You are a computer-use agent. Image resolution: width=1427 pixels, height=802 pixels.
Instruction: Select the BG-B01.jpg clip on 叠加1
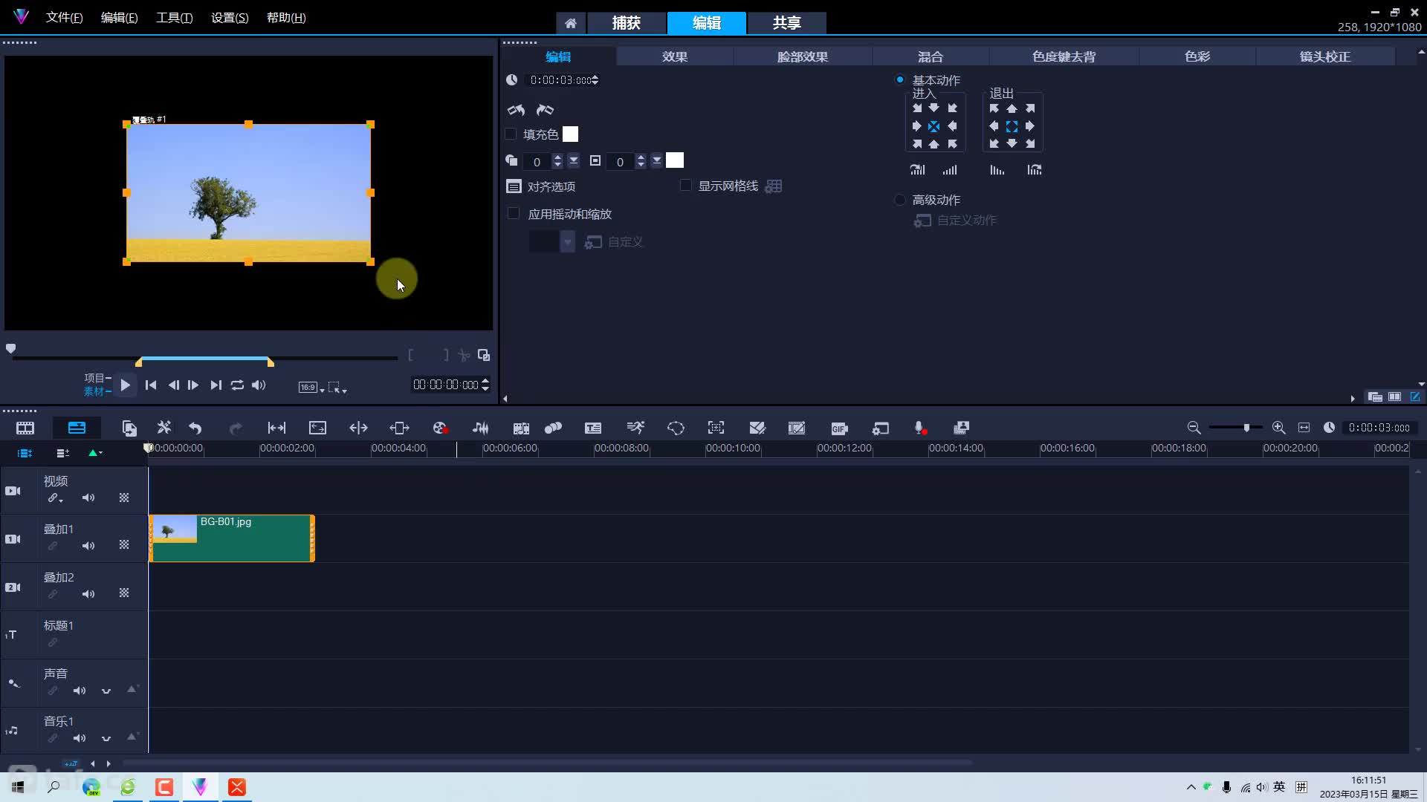(232, 538)
